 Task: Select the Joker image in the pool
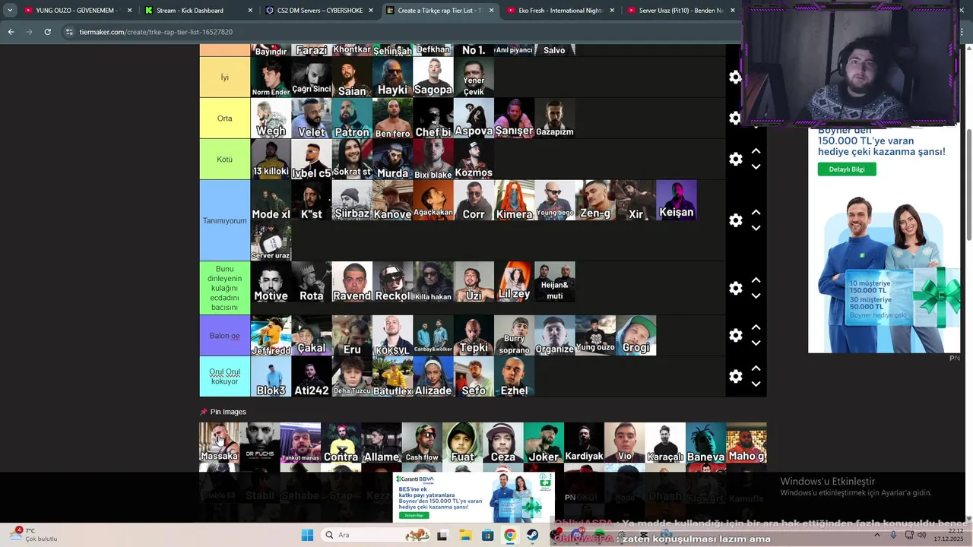pos(544,443)
